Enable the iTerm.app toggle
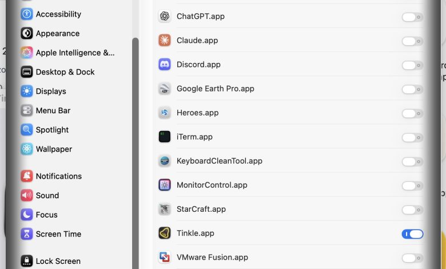This screenshot has height=269, width=446. pyautogui.click(x=412, y=138)
